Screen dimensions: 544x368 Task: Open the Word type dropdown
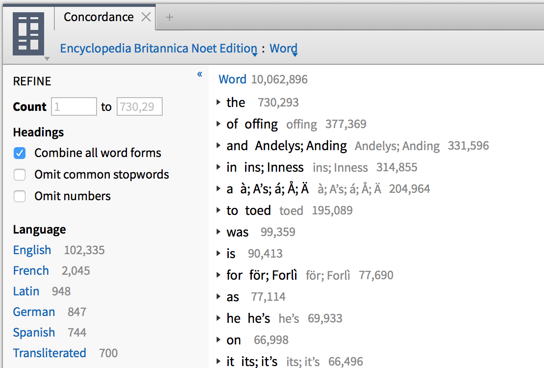pos(283,48)
